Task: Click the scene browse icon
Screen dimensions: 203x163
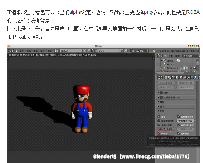Action: tap(94, 51)
